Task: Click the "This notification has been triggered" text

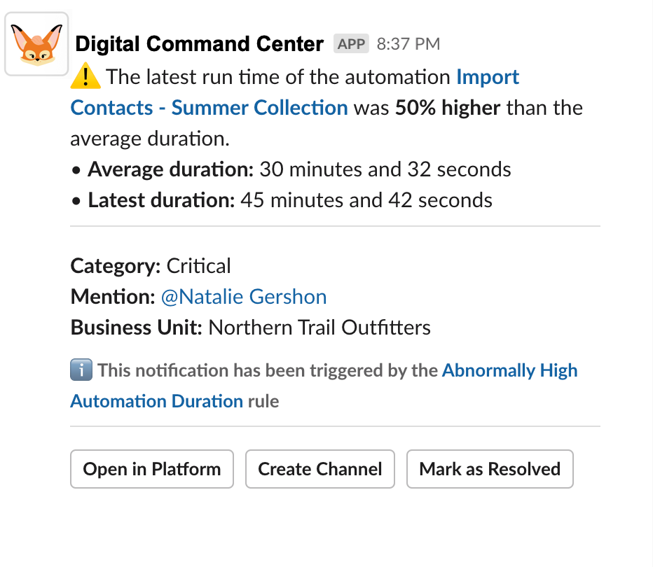Action: (x=268, y=370)
